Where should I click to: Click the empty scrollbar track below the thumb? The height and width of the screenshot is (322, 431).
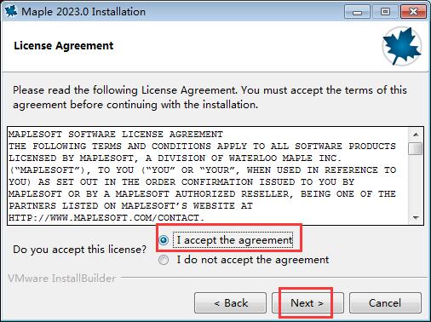pyautogui.click(x=416, y=184)
